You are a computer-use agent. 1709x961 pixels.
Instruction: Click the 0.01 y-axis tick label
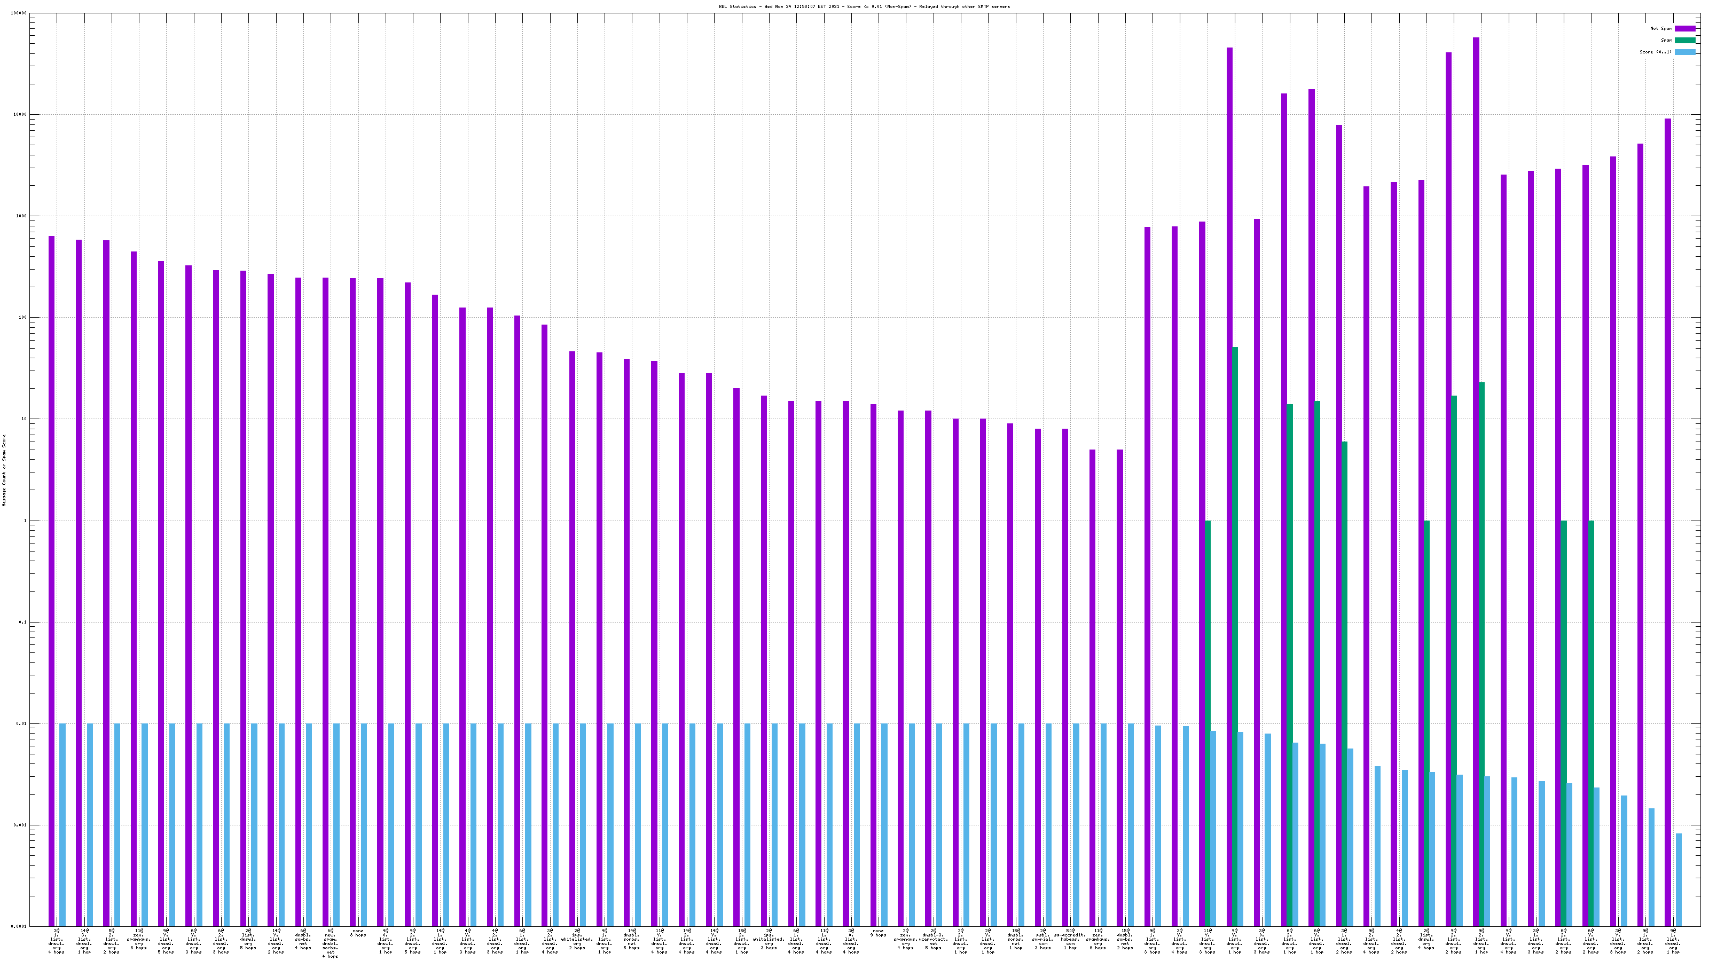pyautogui.click(x=22, y=723)
